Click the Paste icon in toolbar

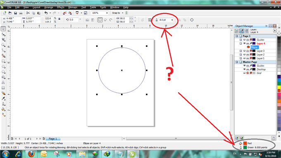click(39, 13)
